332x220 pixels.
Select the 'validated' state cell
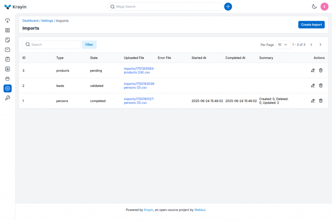97,86
